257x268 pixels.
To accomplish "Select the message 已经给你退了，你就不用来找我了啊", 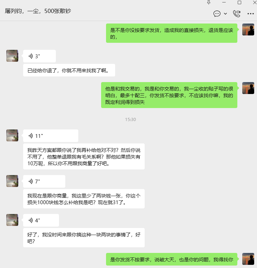I will click(x=69, y=70).
